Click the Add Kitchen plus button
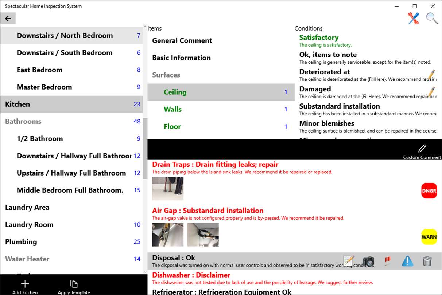The image size is (442, 295). 25,287
